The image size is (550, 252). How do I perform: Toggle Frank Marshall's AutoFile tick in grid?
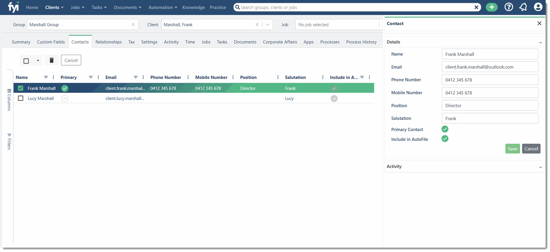[334, 88]
